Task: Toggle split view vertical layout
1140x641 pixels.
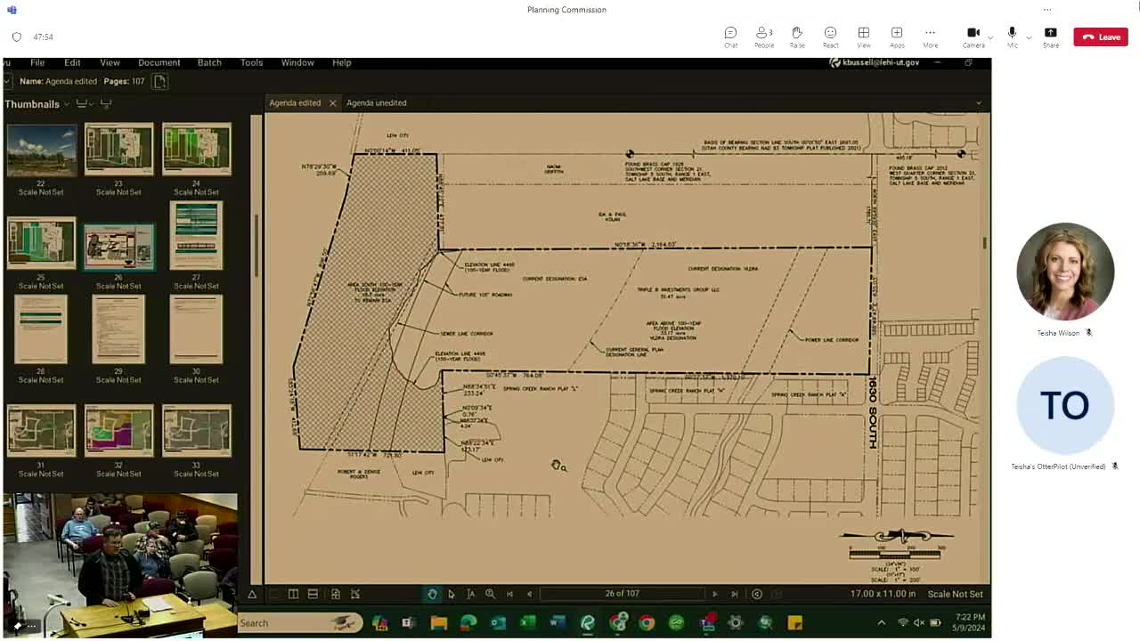Action: (293, 594)
